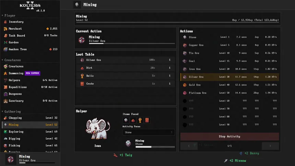The height and width of the screenshot is (166, 295).
Task: Click the Dungeons icon in sidebar
Action: tap(5, 94)
